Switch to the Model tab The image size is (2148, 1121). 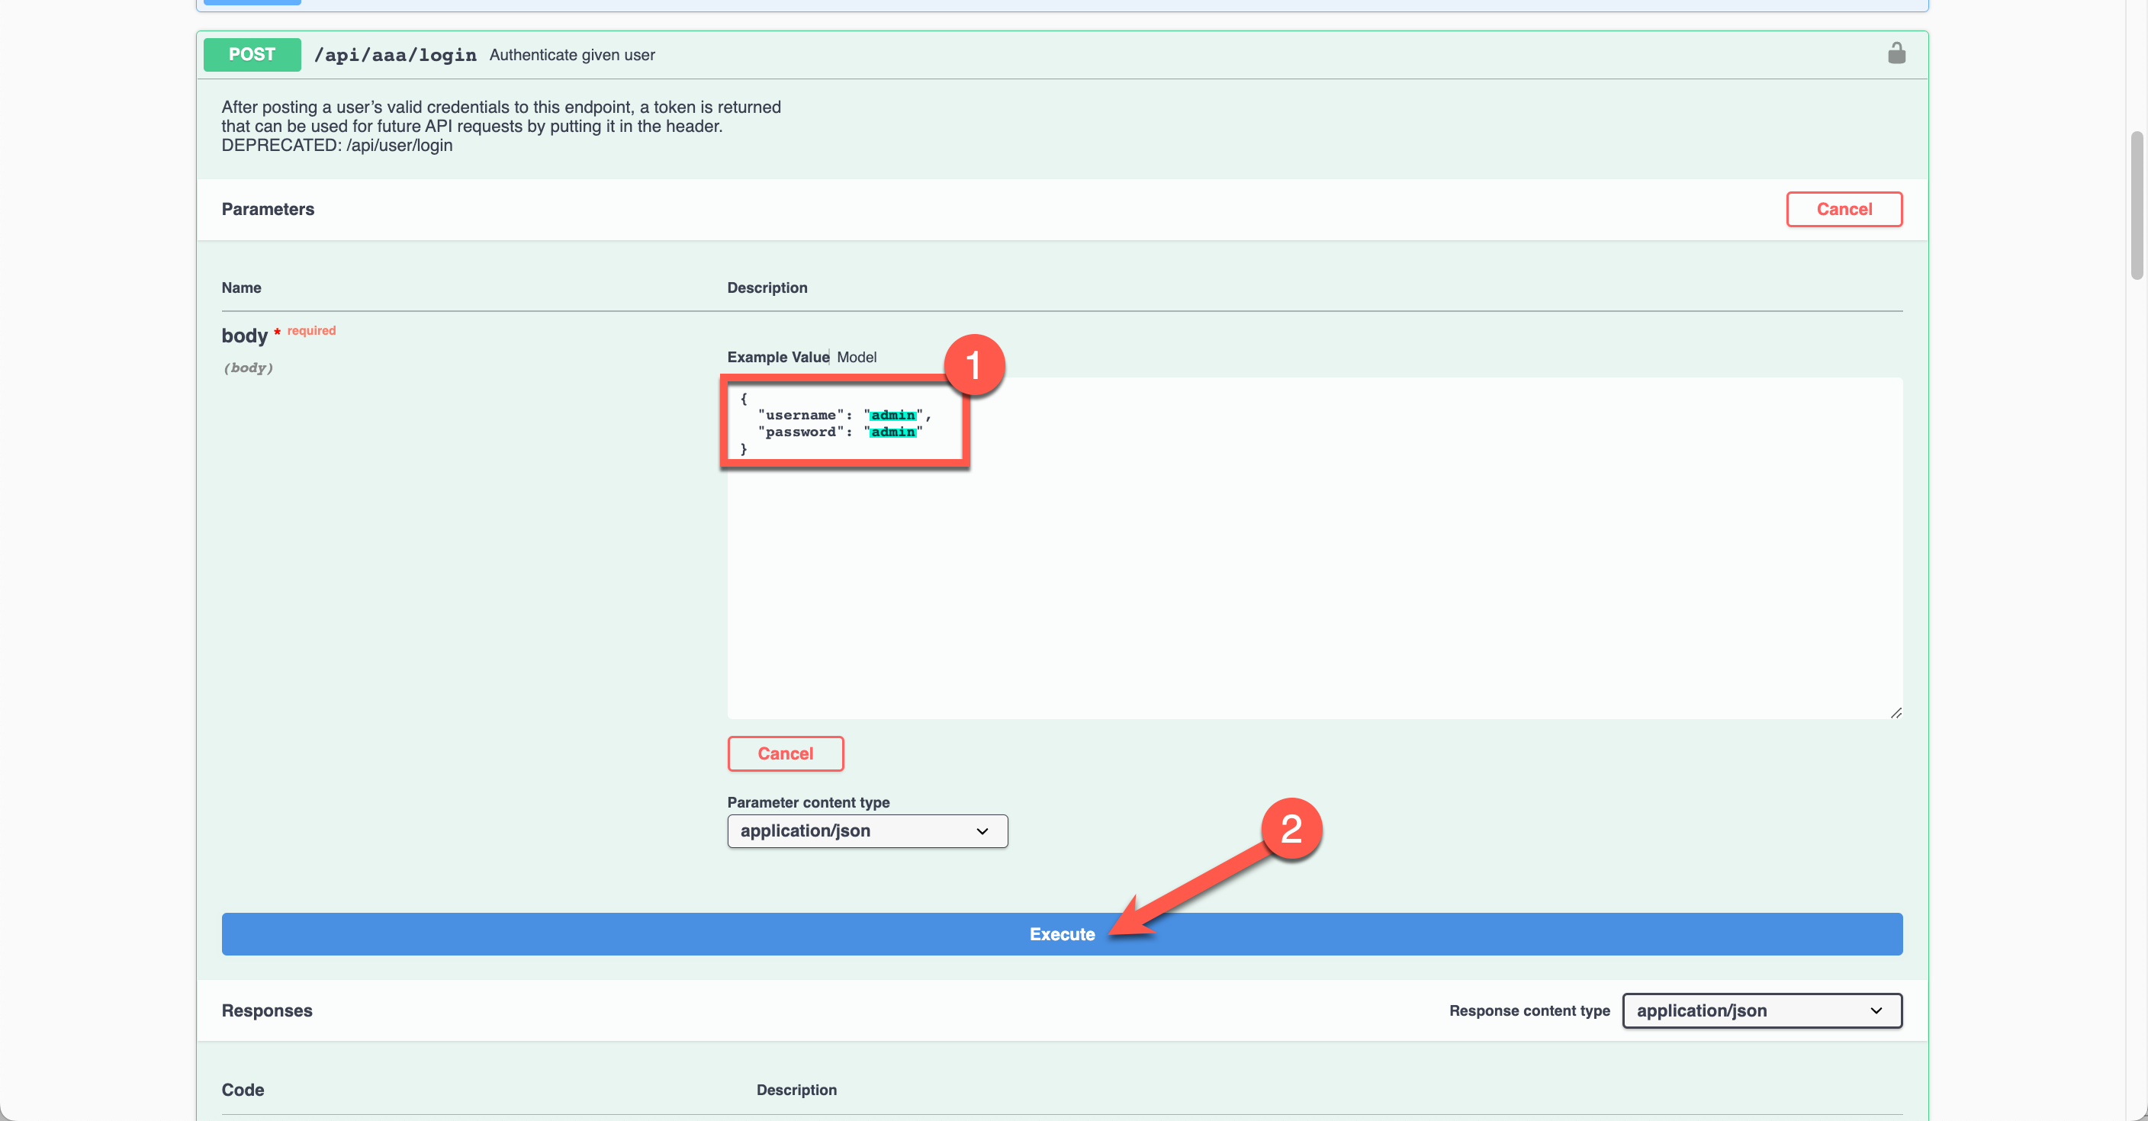pos(857,357)
